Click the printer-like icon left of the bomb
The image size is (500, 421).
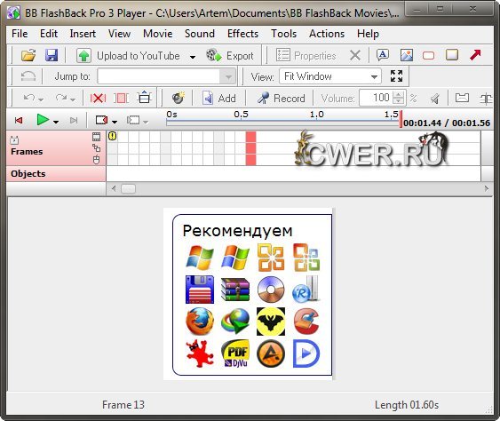point(144,98)
